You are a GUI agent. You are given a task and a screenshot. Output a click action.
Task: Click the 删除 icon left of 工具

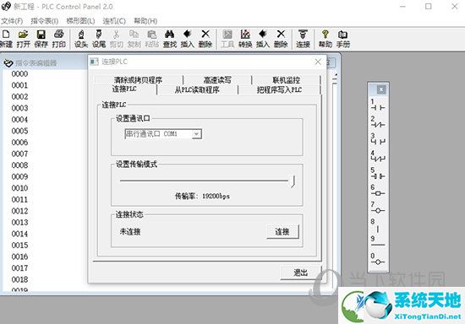point(205,39)
